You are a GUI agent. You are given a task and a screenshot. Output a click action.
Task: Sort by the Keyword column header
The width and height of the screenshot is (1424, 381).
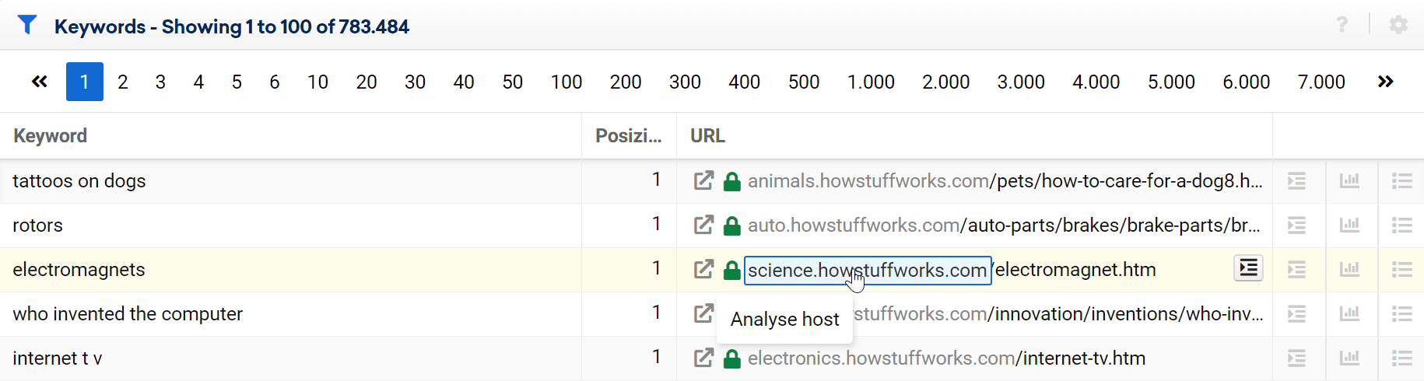51,136
